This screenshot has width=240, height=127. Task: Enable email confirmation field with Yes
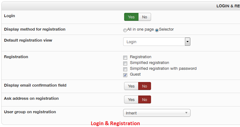coord(131,86)
